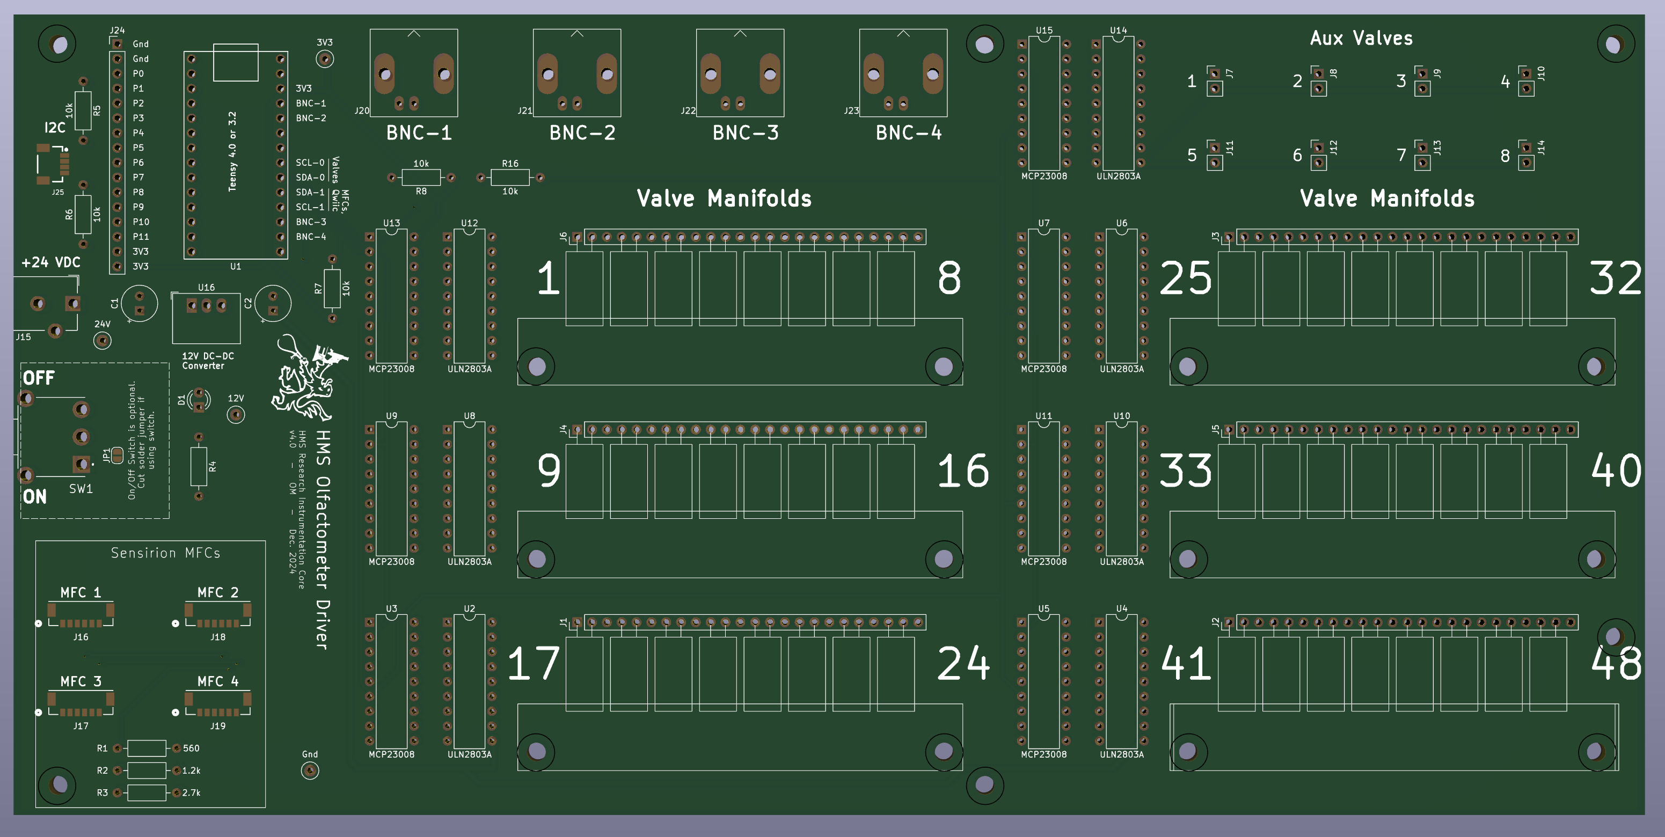
Task: Click the U14 ULN2803A chip footprint
Action: [1118, 104]
